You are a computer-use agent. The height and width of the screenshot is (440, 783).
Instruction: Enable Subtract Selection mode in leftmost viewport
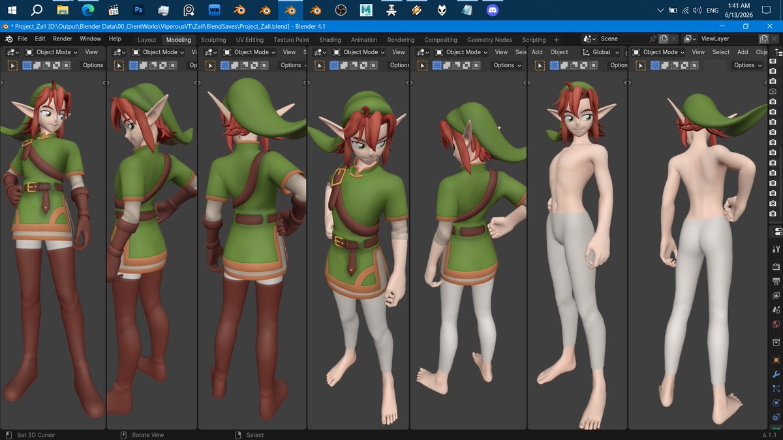click(x=46, y=65)
